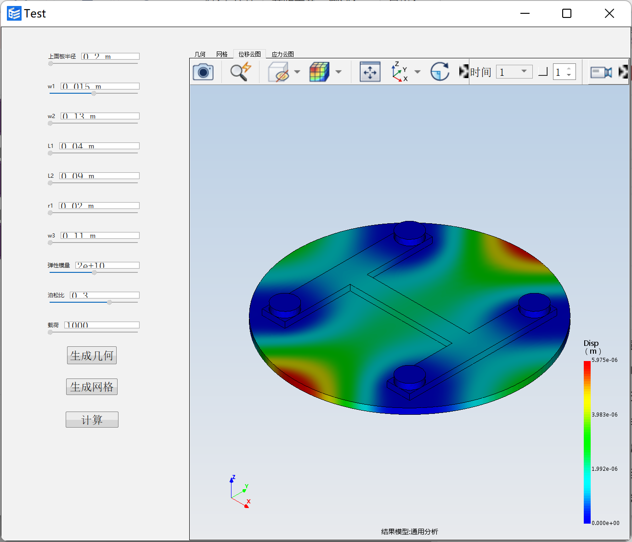
Task: Maximize the Test window
Action: tap(567, 13)
